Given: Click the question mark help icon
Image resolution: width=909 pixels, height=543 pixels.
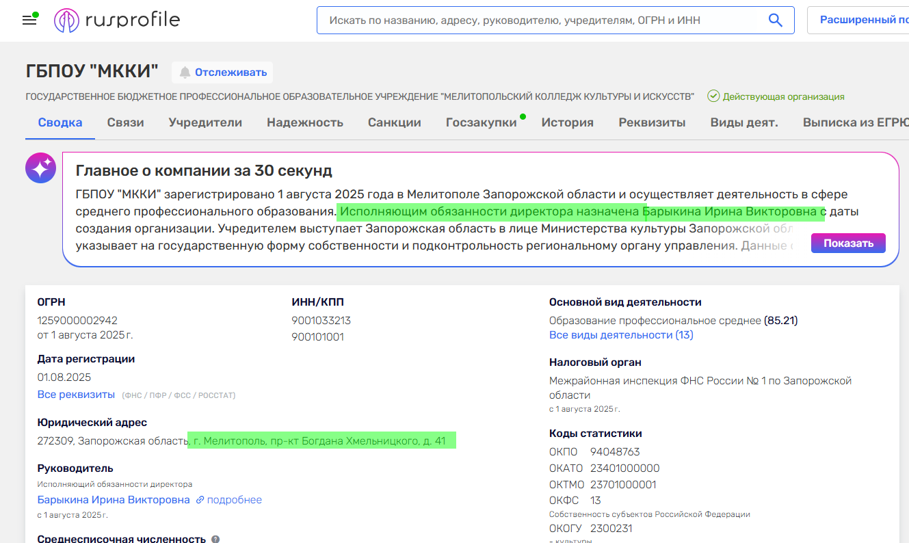Looking at the screenshot, I should pos(215,539).
